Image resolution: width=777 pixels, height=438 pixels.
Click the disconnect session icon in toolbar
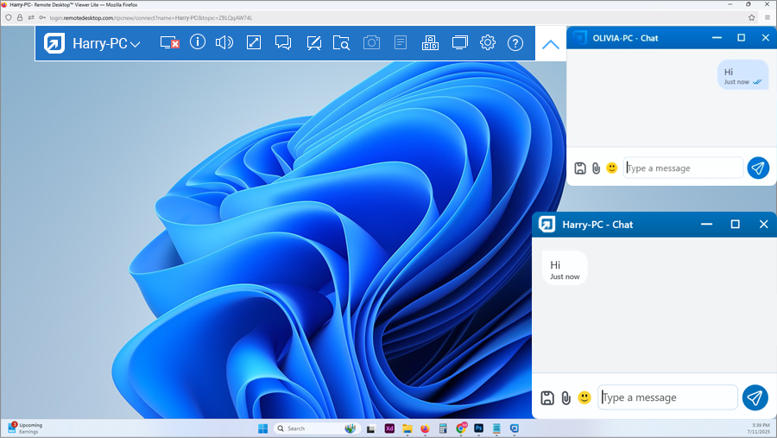[x=169, y=42]
